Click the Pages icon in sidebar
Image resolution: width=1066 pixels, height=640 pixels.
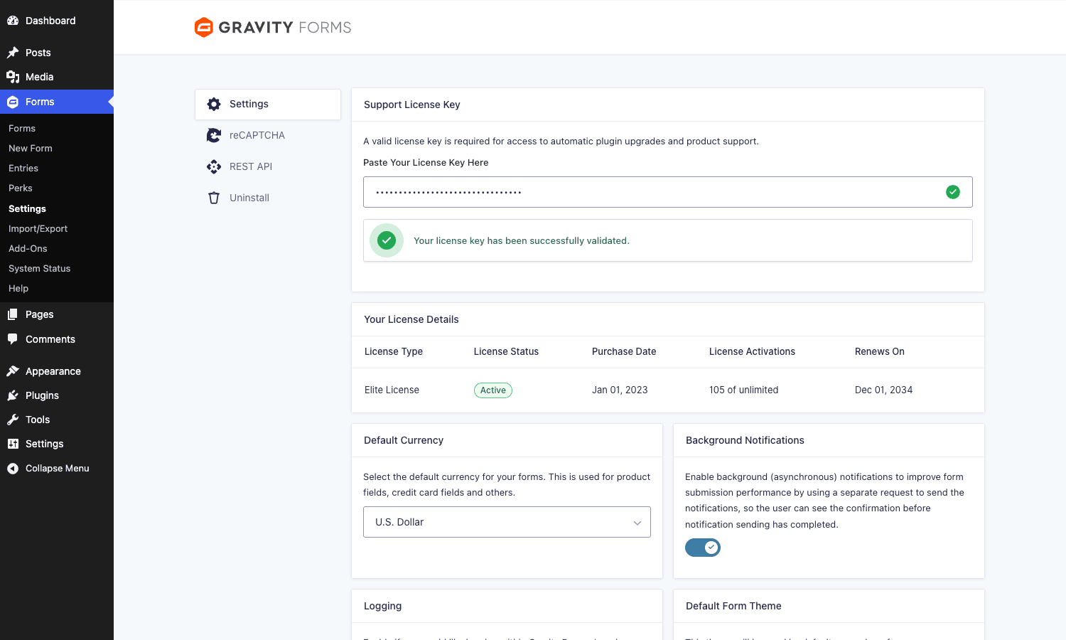13,314
